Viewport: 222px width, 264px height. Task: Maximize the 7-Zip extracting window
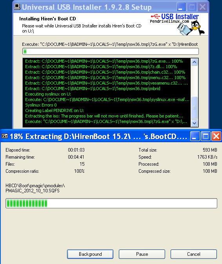pos(206,136)
